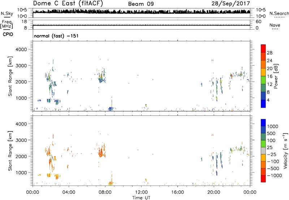Click the '-25' velocity scale value

[272, 155]
